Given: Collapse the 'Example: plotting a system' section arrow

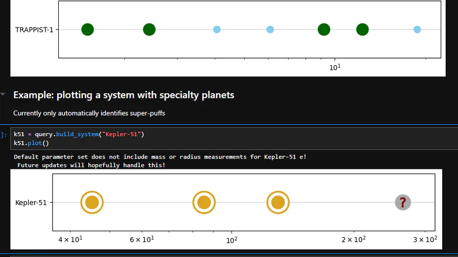Looking at the screenshot, I should coord(3,94).
